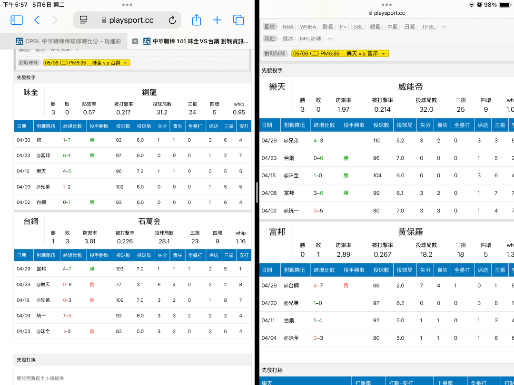Switch to CPBL 中華職棒棒球即時比分 tab
The height and width of the screenshot is (385, 514).
68,41
